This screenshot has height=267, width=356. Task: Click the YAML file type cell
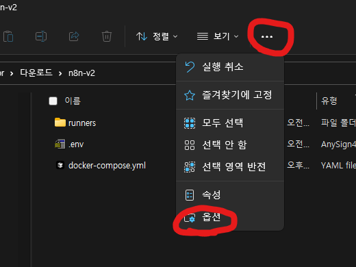click(x=338, y=166)
